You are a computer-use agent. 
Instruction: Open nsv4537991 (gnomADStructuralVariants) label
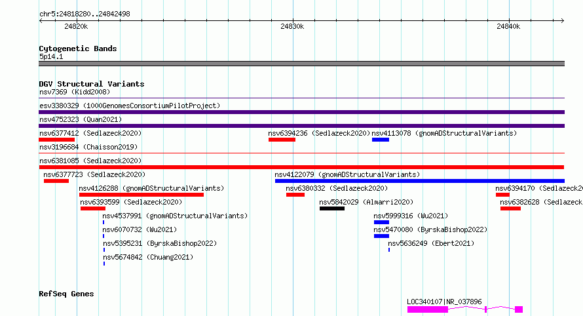click(175, 216)
